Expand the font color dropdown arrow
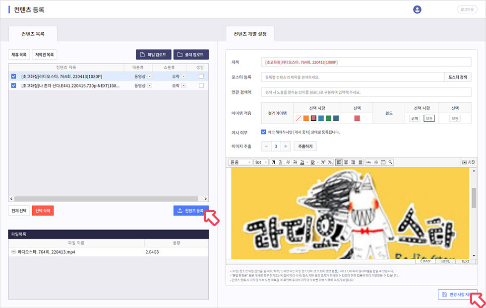This screenshot has height=308, width=486. [x=307, y=162]
